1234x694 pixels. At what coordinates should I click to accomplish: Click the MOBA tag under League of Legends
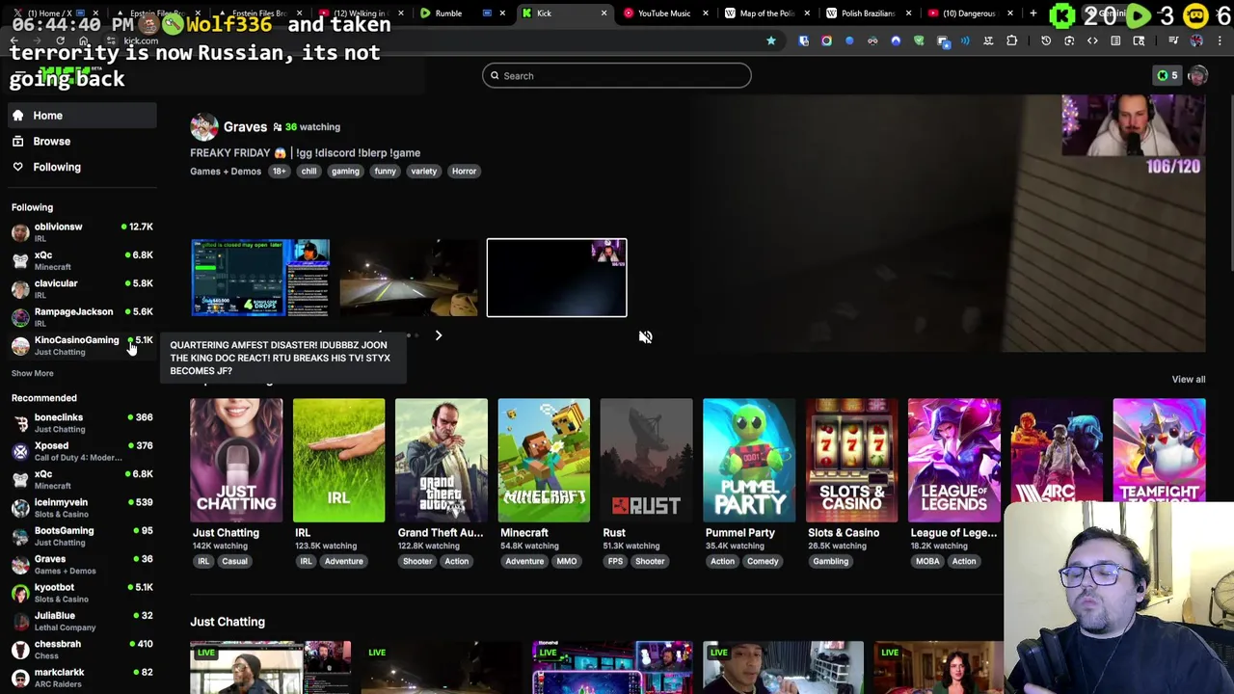pos(927,562)
